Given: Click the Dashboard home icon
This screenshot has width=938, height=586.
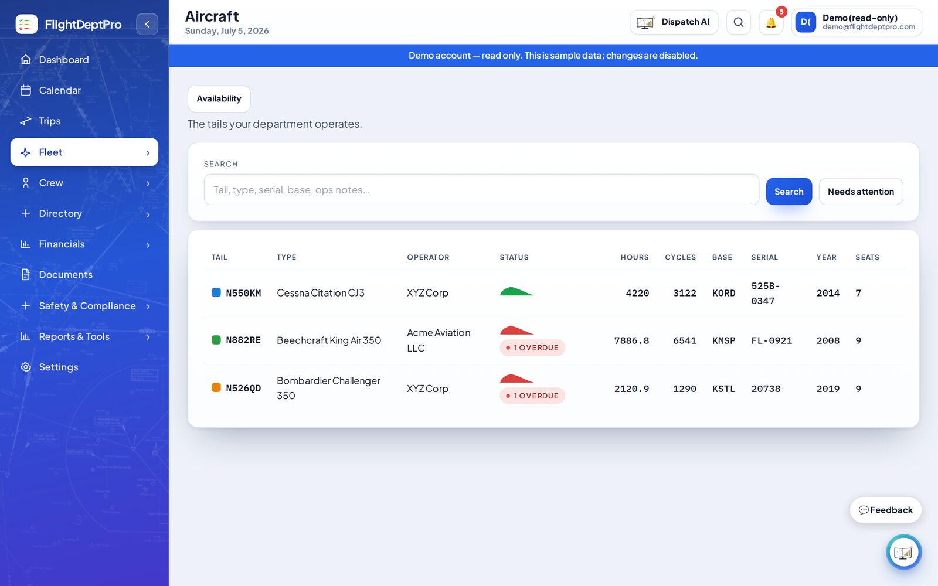Looking at the screenshot, I should (x=25, y=59).
